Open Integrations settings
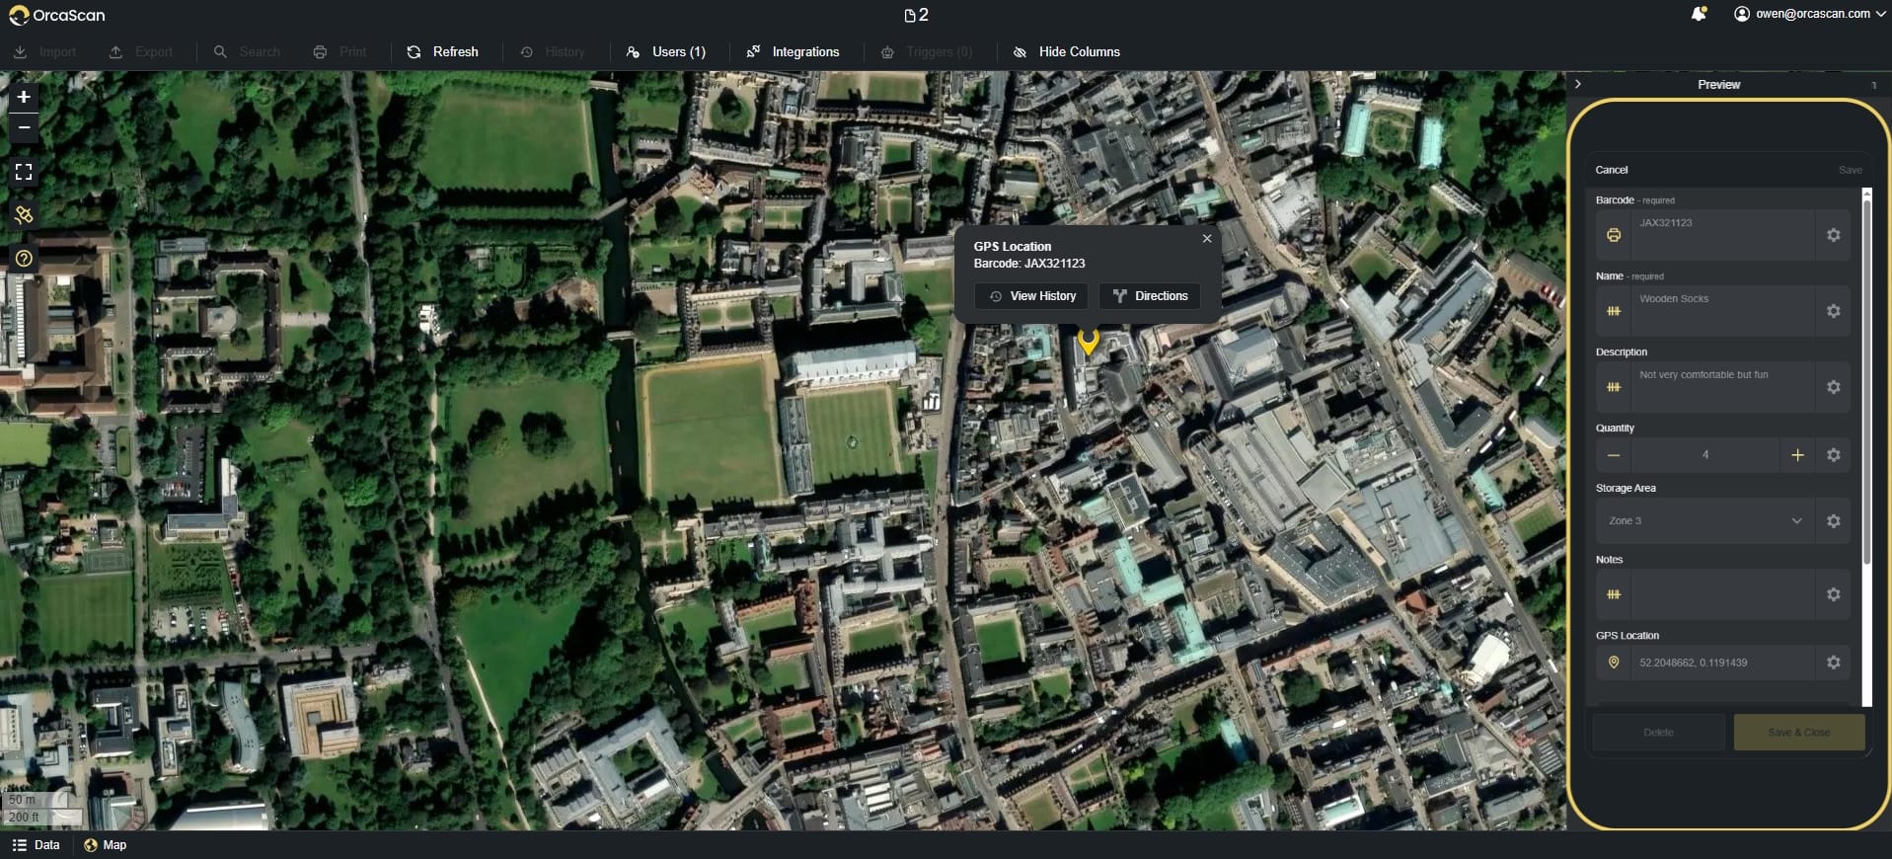The width and height of the screenshot is (1892, 859). [793, 51]
